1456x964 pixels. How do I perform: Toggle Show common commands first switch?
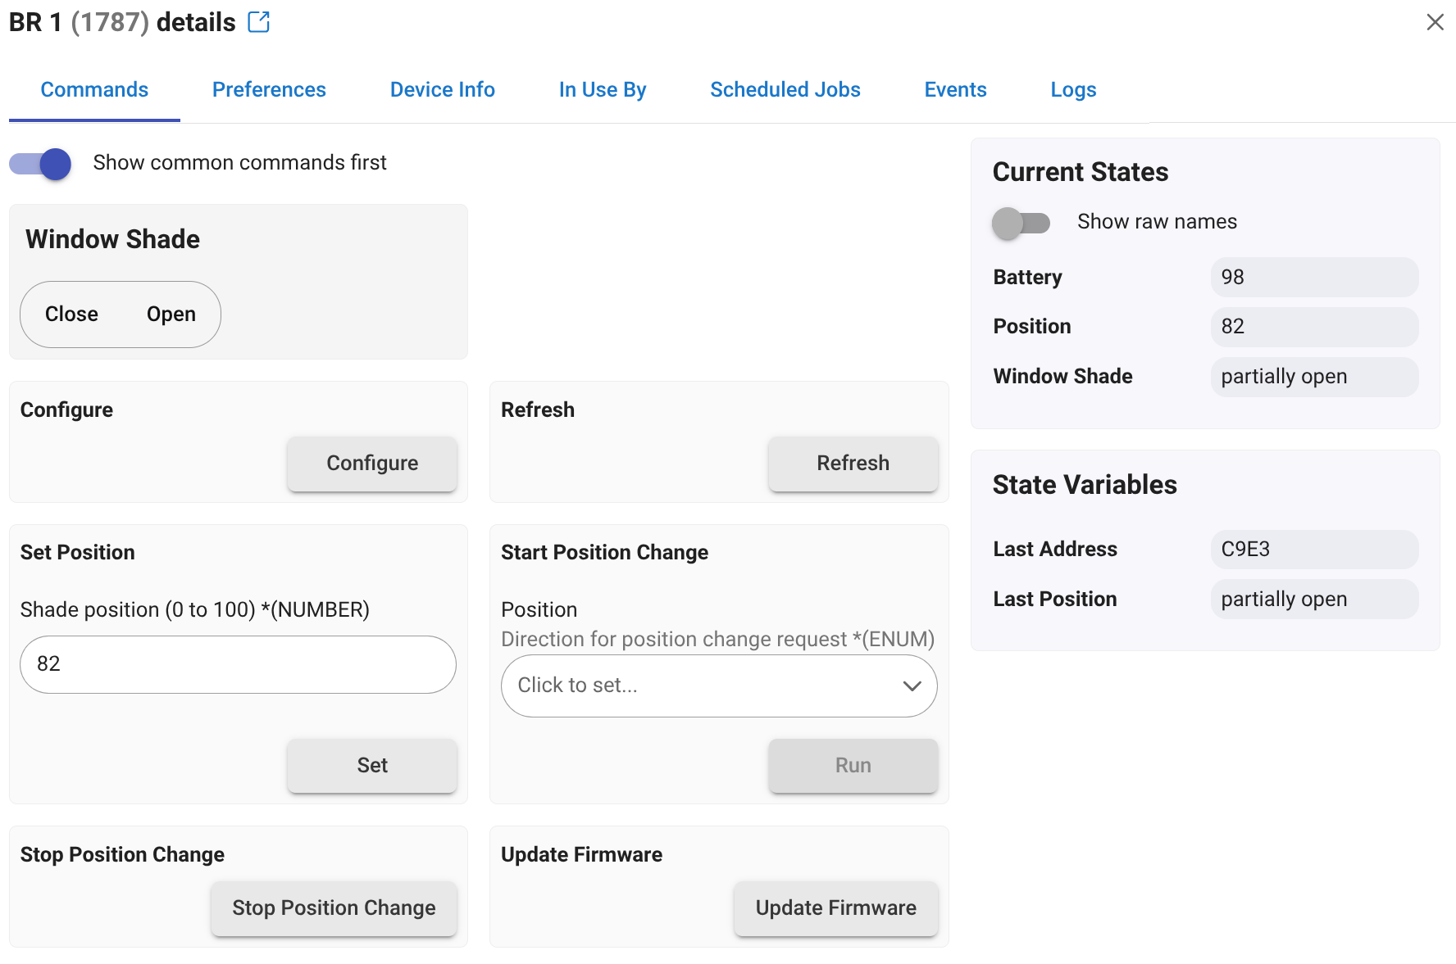[41, 164]
